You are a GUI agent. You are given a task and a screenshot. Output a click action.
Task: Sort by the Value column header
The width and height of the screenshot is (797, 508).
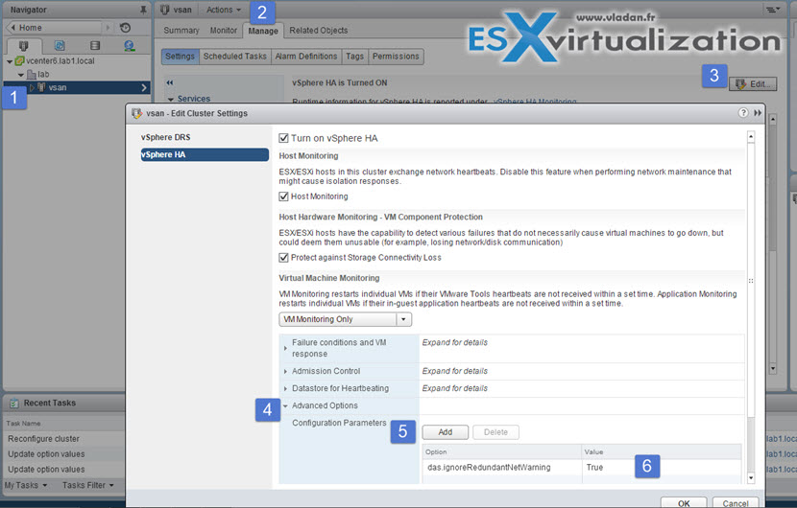[662, 451]
